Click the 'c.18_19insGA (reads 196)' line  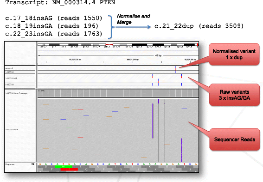51,26
